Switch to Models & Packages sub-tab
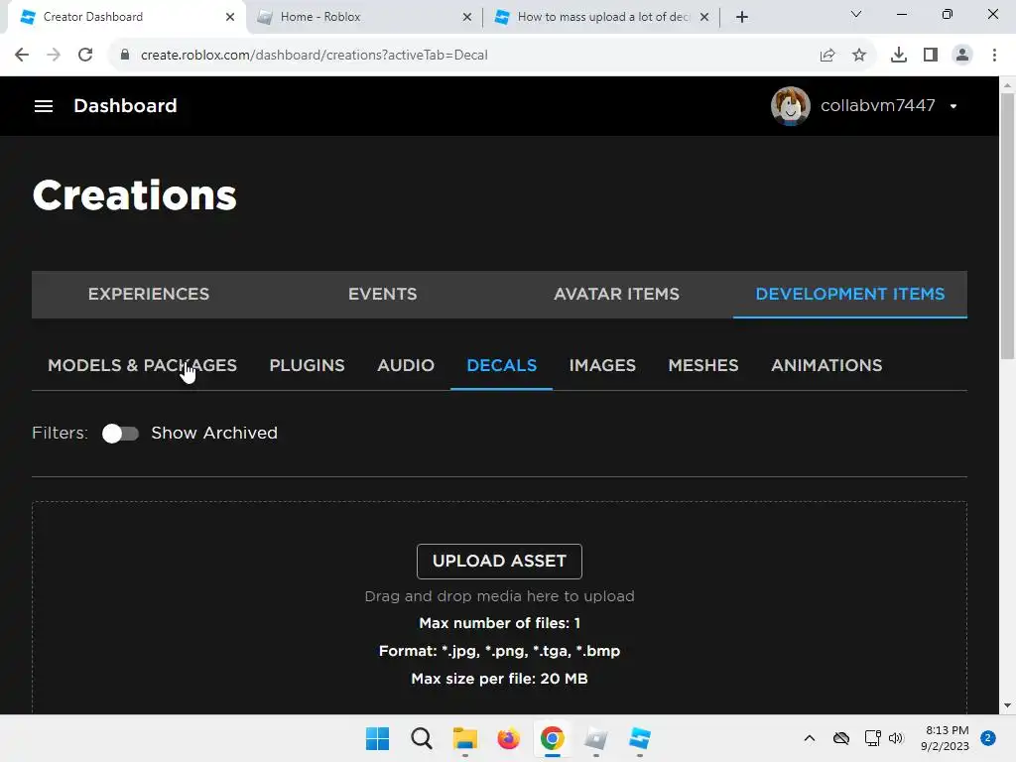Image resolution: width=1016 pixels, height=762 pixels. [143, 365]
